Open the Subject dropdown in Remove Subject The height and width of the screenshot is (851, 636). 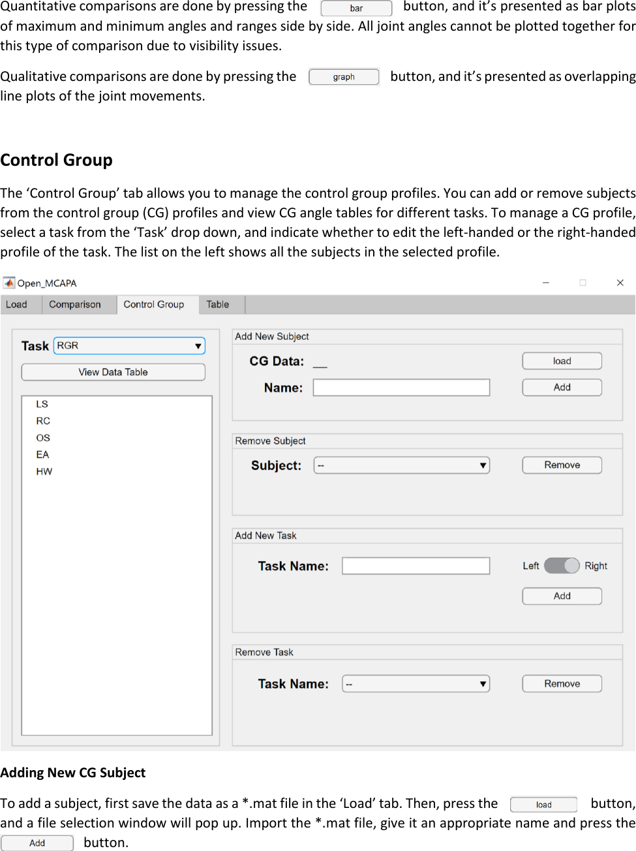[401, 465]
